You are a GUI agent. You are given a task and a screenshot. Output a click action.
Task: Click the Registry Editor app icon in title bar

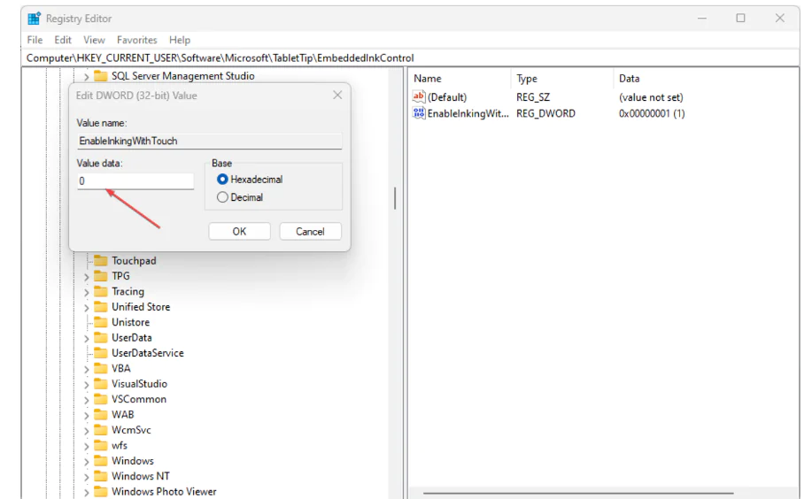tap(34, 19)
